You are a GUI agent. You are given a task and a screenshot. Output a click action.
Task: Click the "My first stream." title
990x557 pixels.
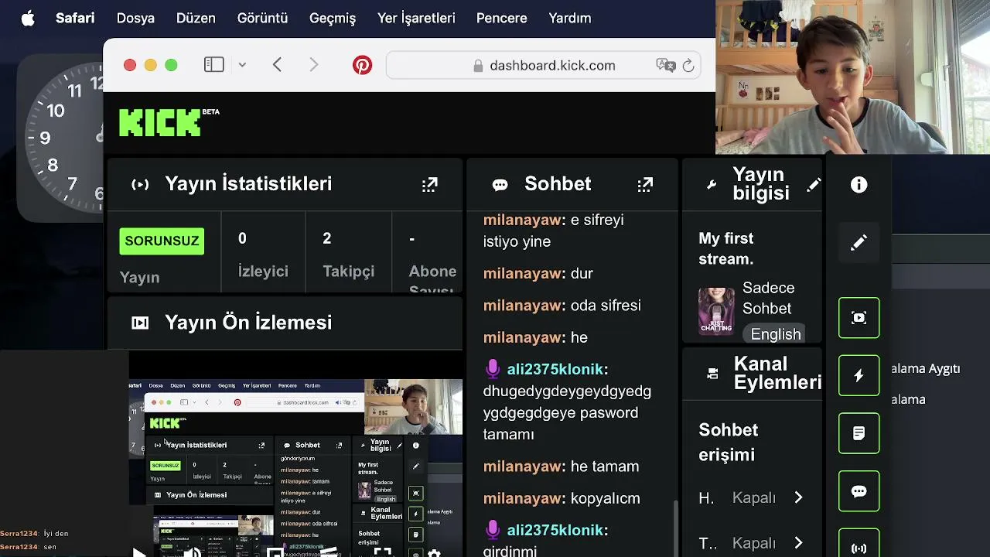point(726,249)
